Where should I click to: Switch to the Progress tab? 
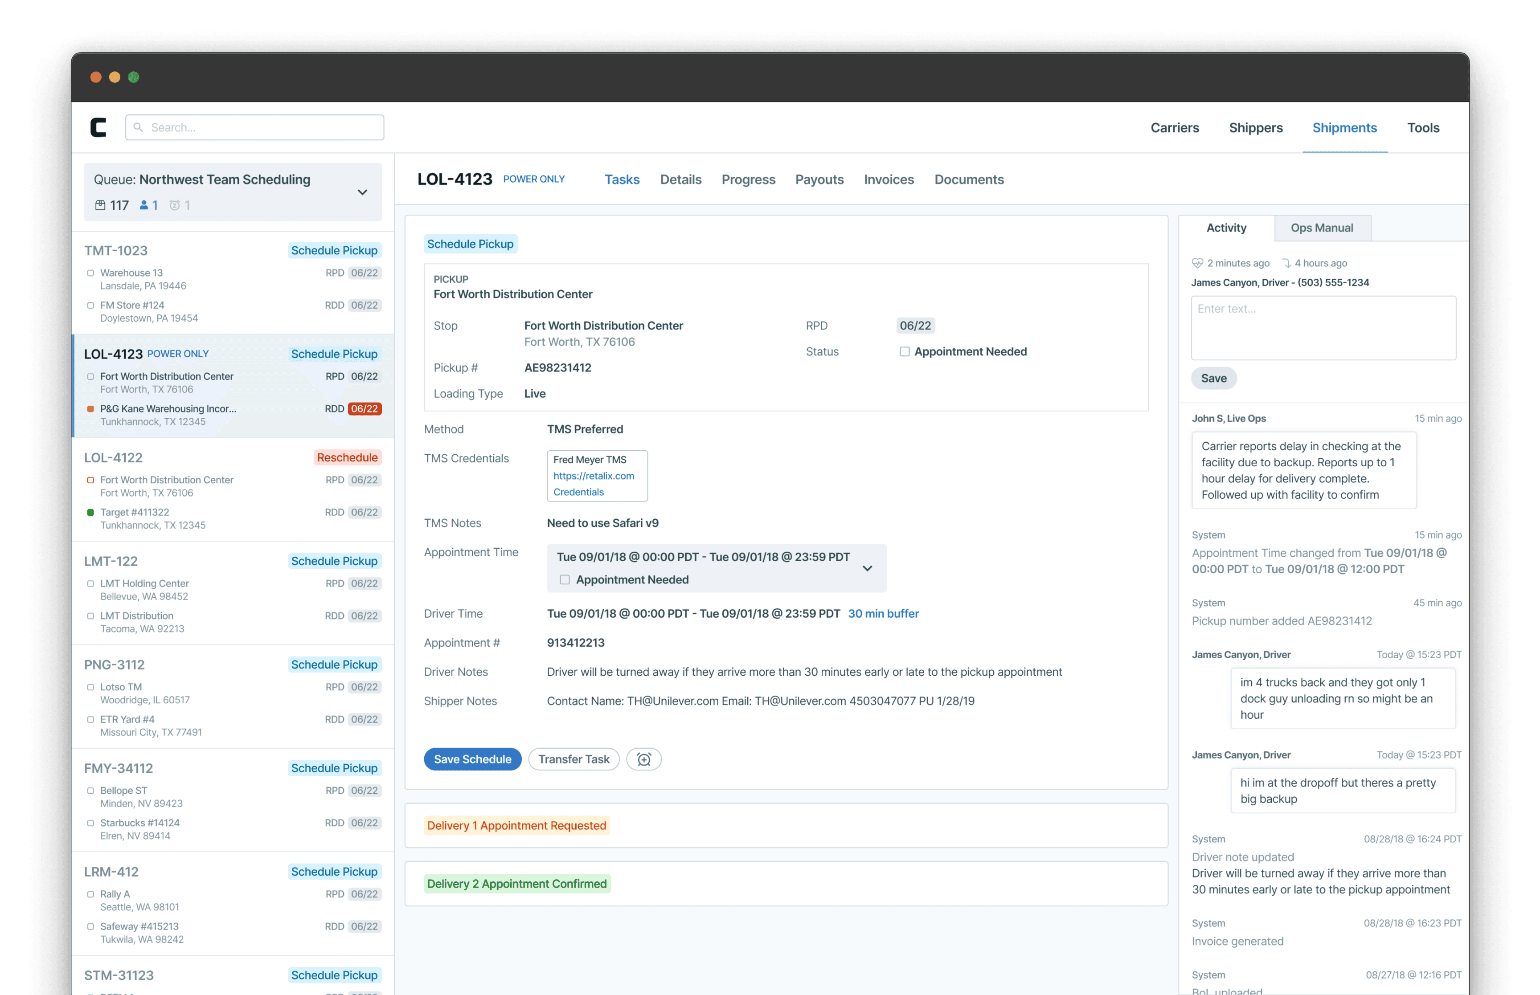pyautogui.click(x=748, y=179)
